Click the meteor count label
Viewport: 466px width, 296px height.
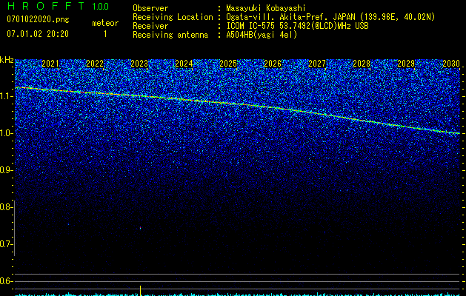tap(105, 23)
